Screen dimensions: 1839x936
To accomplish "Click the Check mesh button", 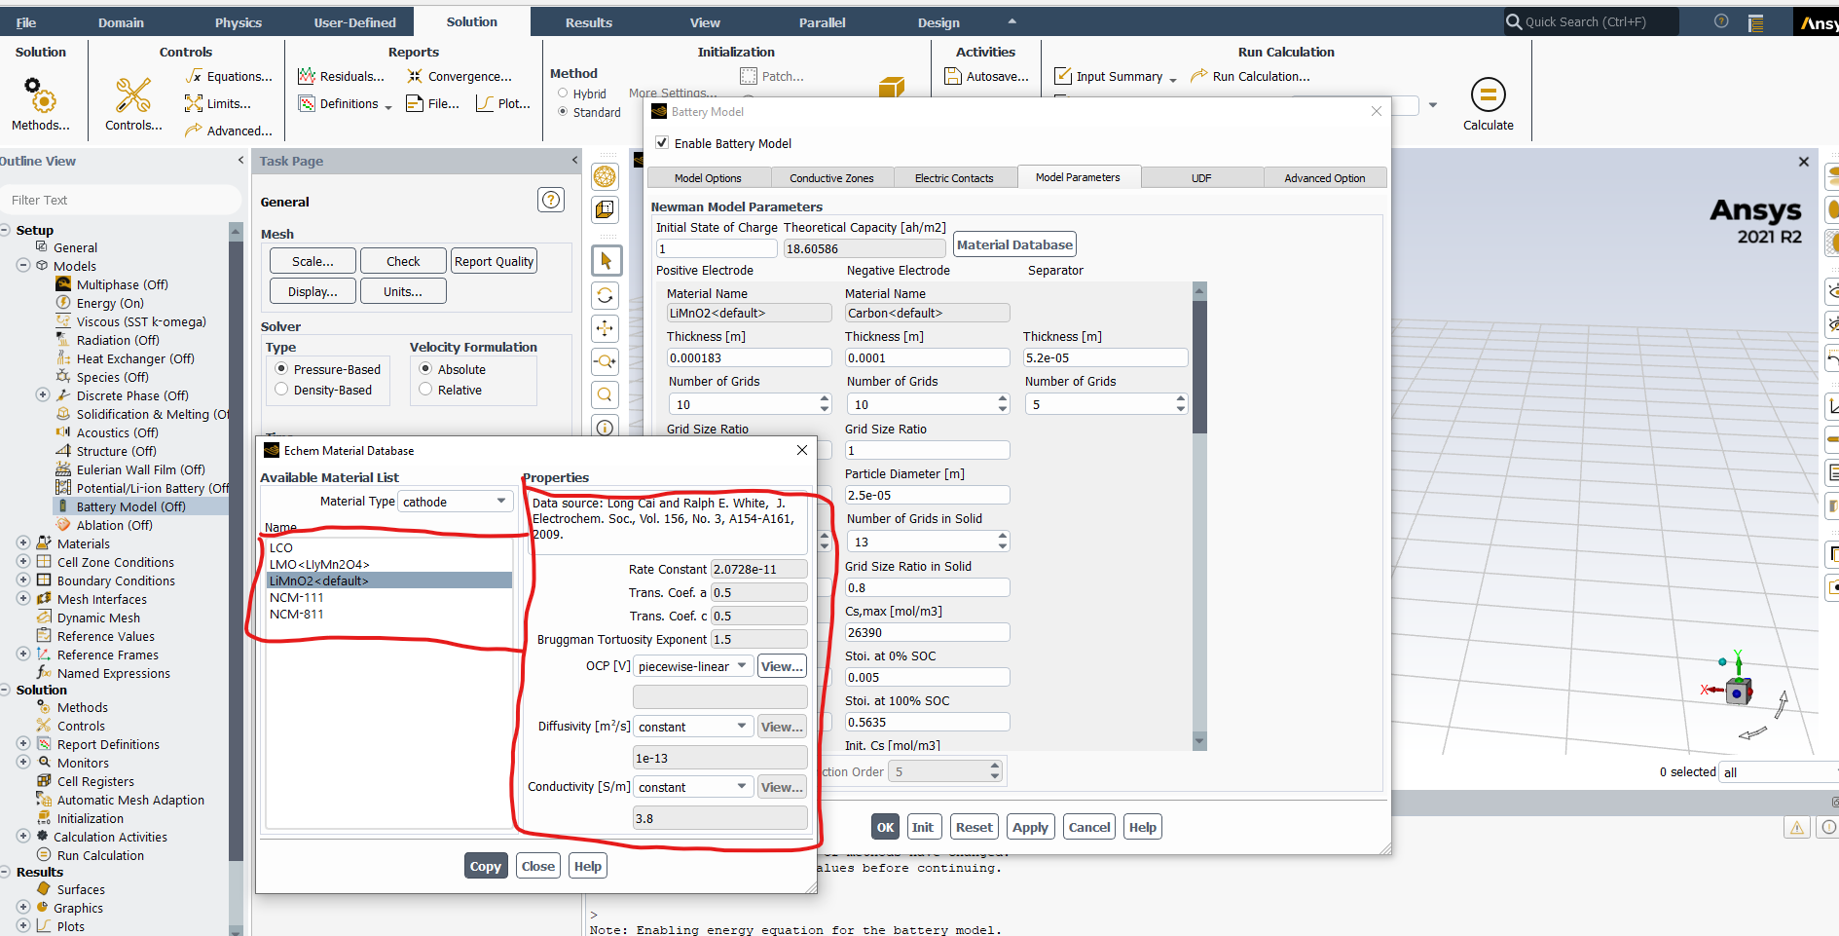I will pos(403,261).
